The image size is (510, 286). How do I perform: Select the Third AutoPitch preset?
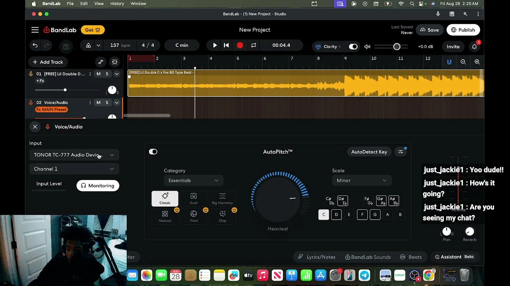(194, 216)
